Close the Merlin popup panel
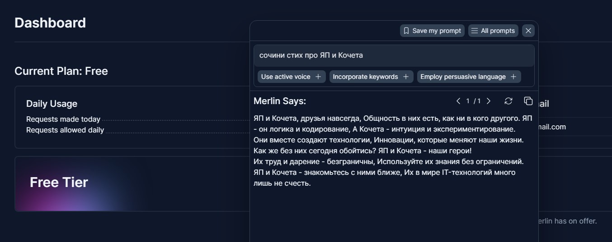Screen dimensions: 612x242 tap(528, 31)
